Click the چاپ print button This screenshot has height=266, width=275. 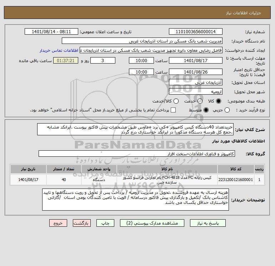pos(105,223)
